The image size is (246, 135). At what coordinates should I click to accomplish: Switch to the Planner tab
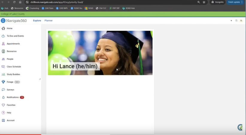coord(48,21)
